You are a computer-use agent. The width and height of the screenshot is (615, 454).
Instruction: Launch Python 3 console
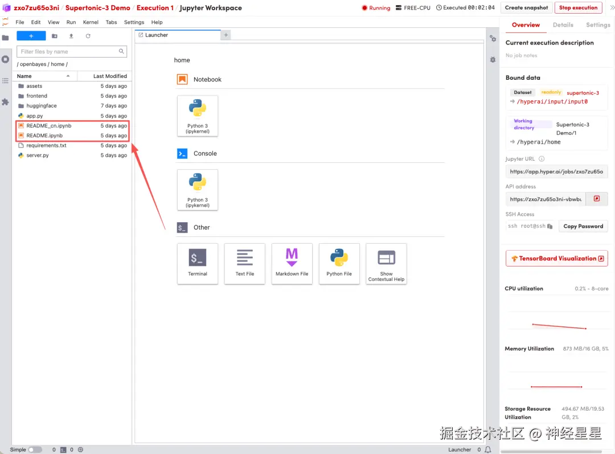(197, 190)
